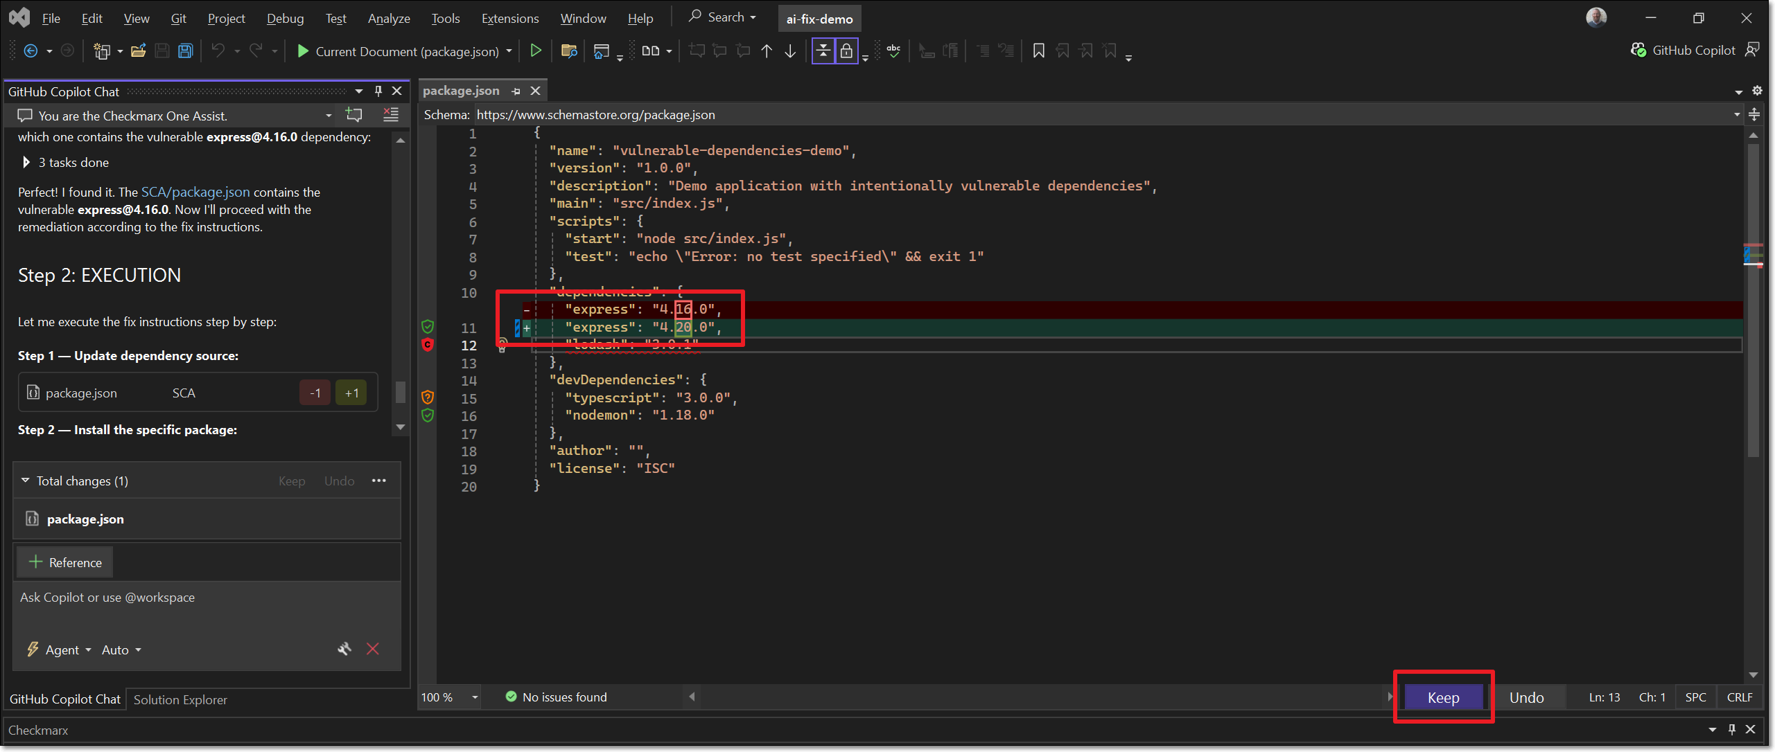Click the new chat thread icon
Screen dimensions: 1775x752
pos(354,116)
